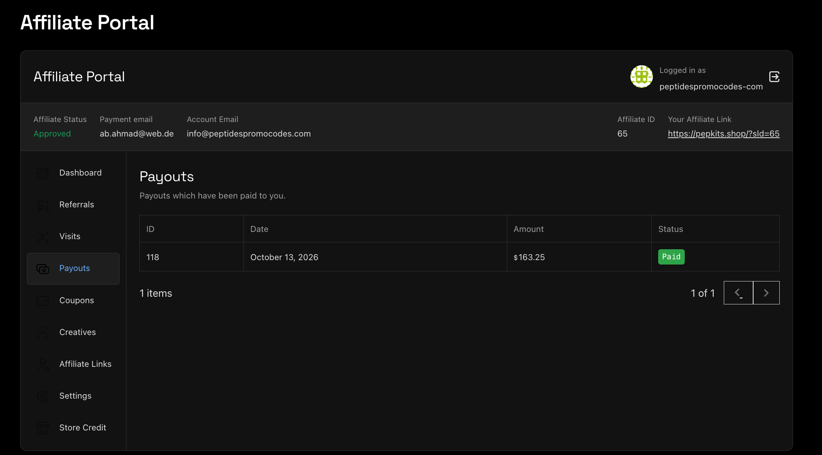Click 'Payouts which have been paid to you.'
Screen dimensions: 822x455
pos(213,196)
